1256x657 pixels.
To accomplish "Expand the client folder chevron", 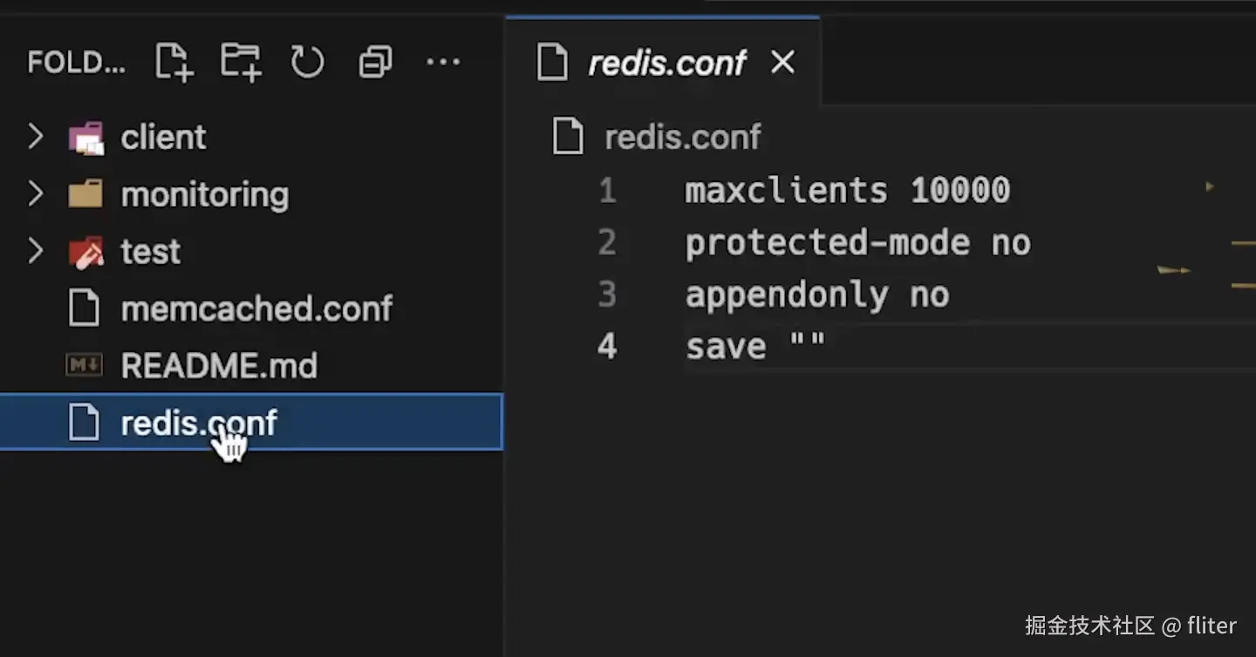I will tap(35, 137).
